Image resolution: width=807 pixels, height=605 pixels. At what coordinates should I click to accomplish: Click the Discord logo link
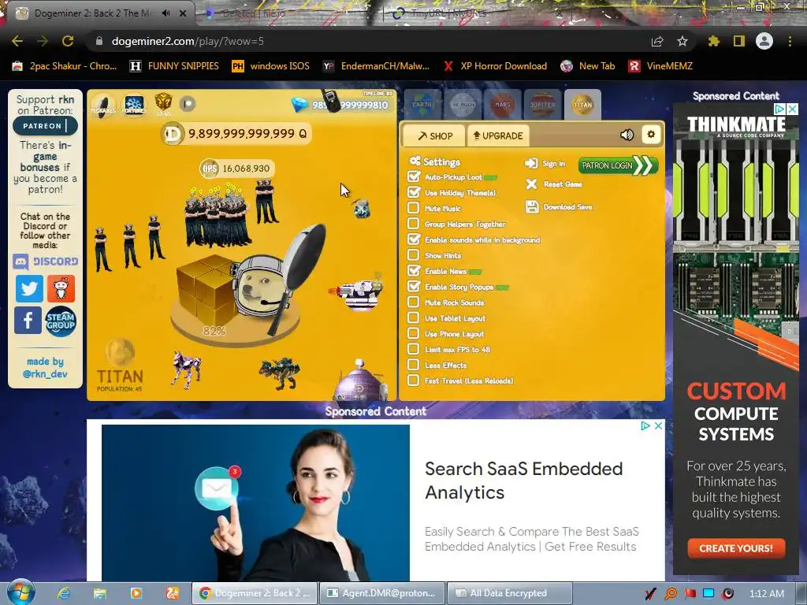(45, 262)
